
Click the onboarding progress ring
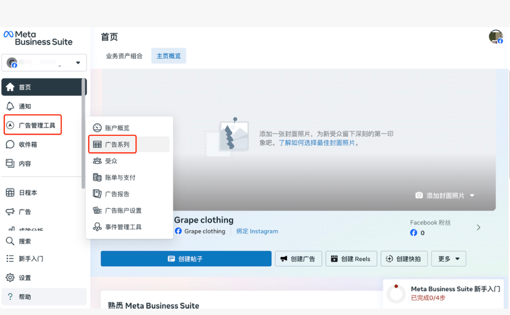tap(396, 294)
